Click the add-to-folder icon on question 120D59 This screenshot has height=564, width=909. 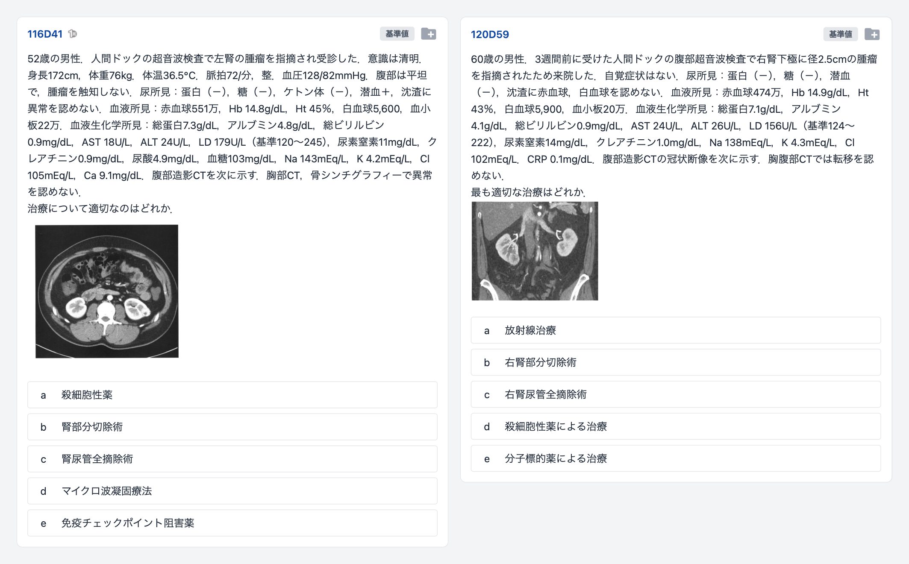coord(871,34)
